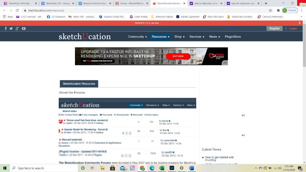Open the MavLINK Login bookmark
306x172 pixels.
tap(213, 17)
